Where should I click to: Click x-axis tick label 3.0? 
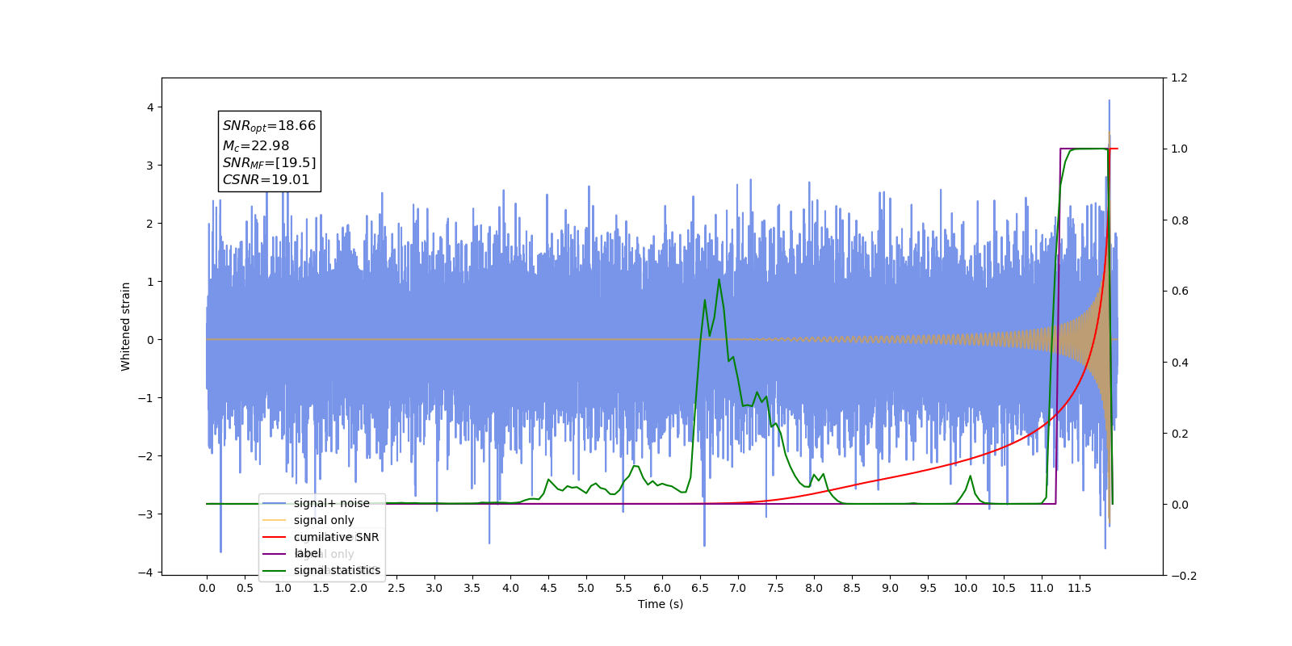[434, 588]
